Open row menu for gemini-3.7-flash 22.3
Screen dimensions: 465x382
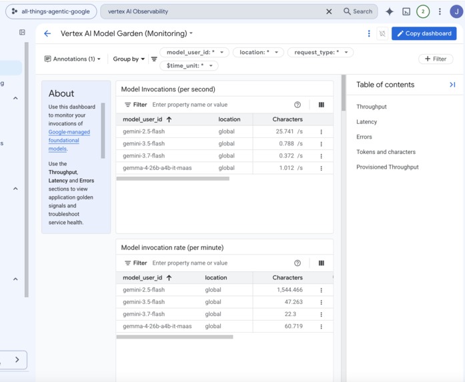321,315
